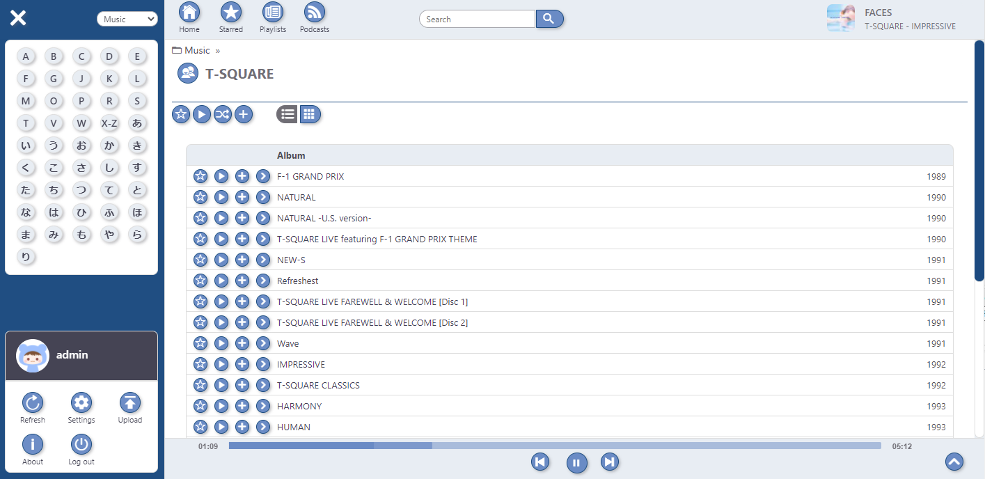Sort by Album column header

pyautogui.click(x=291, y=155)
